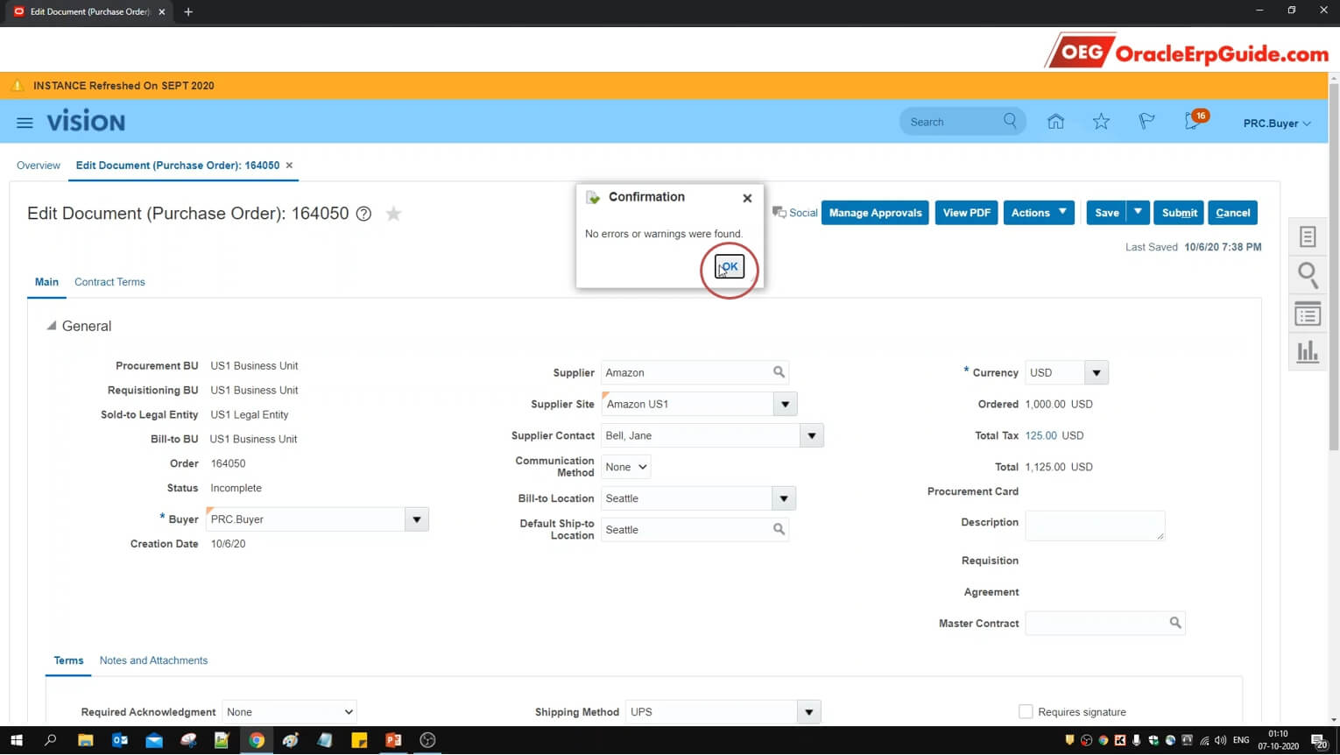Image resolution: width=1340 pixels, height=755 pixels.
Task: Click the Supplier field containing Amazon
Action: 685,372
